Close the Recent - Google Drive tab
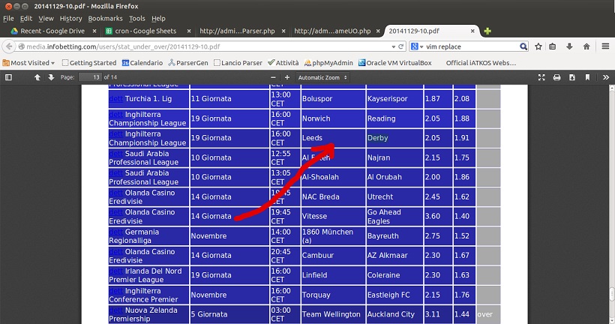 94,31
